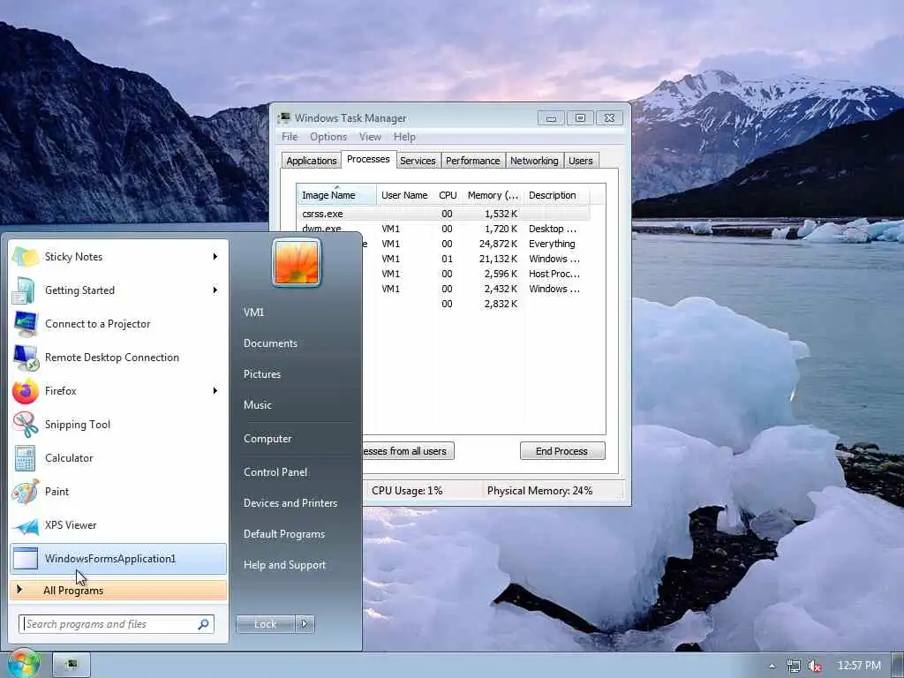Open Default Programs
904x678 pixels.
click(x=284, y=534)
